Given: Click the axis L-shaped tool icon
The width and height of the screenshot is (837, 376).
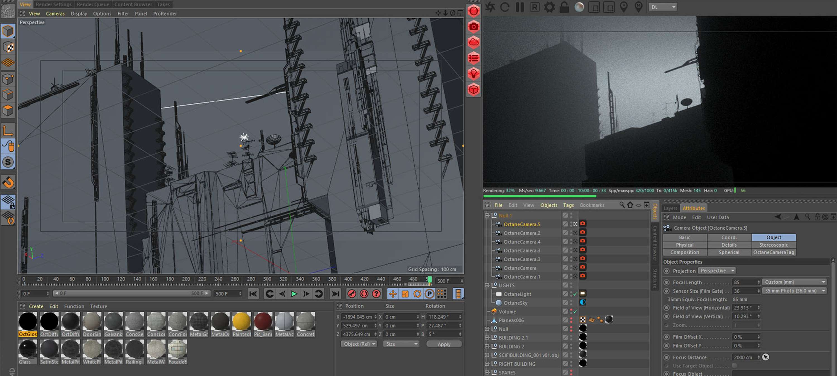Looking at the screenshot, I should click(x=8, y=131).
